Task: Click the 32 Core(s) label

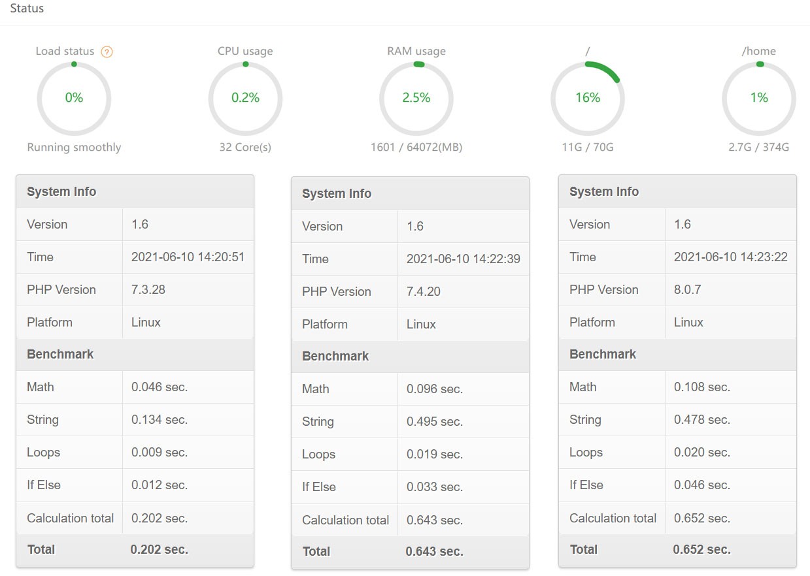Action: [245, 147]
